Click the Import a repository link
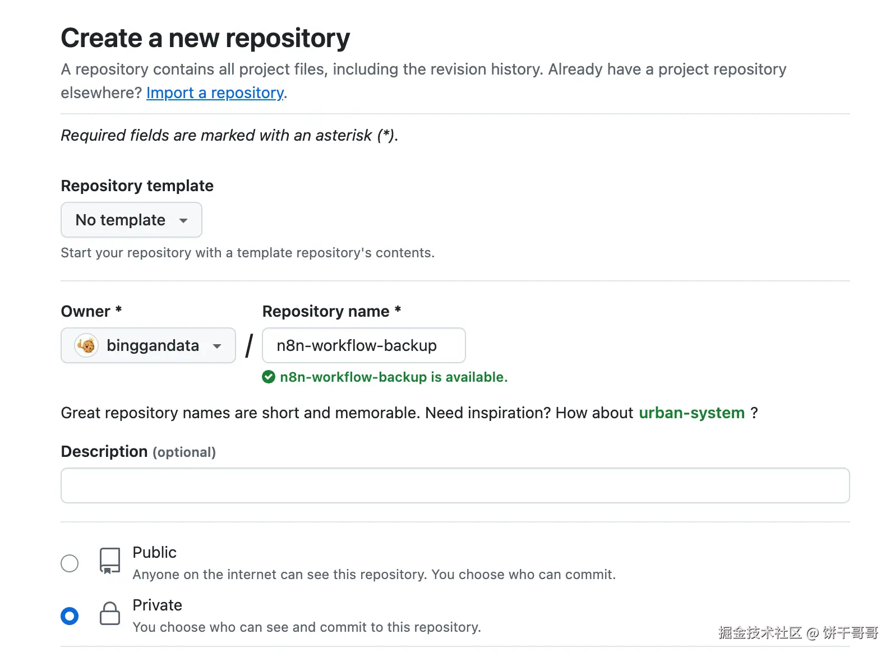Viewport: 895px width, 657px height. (215, 92)
